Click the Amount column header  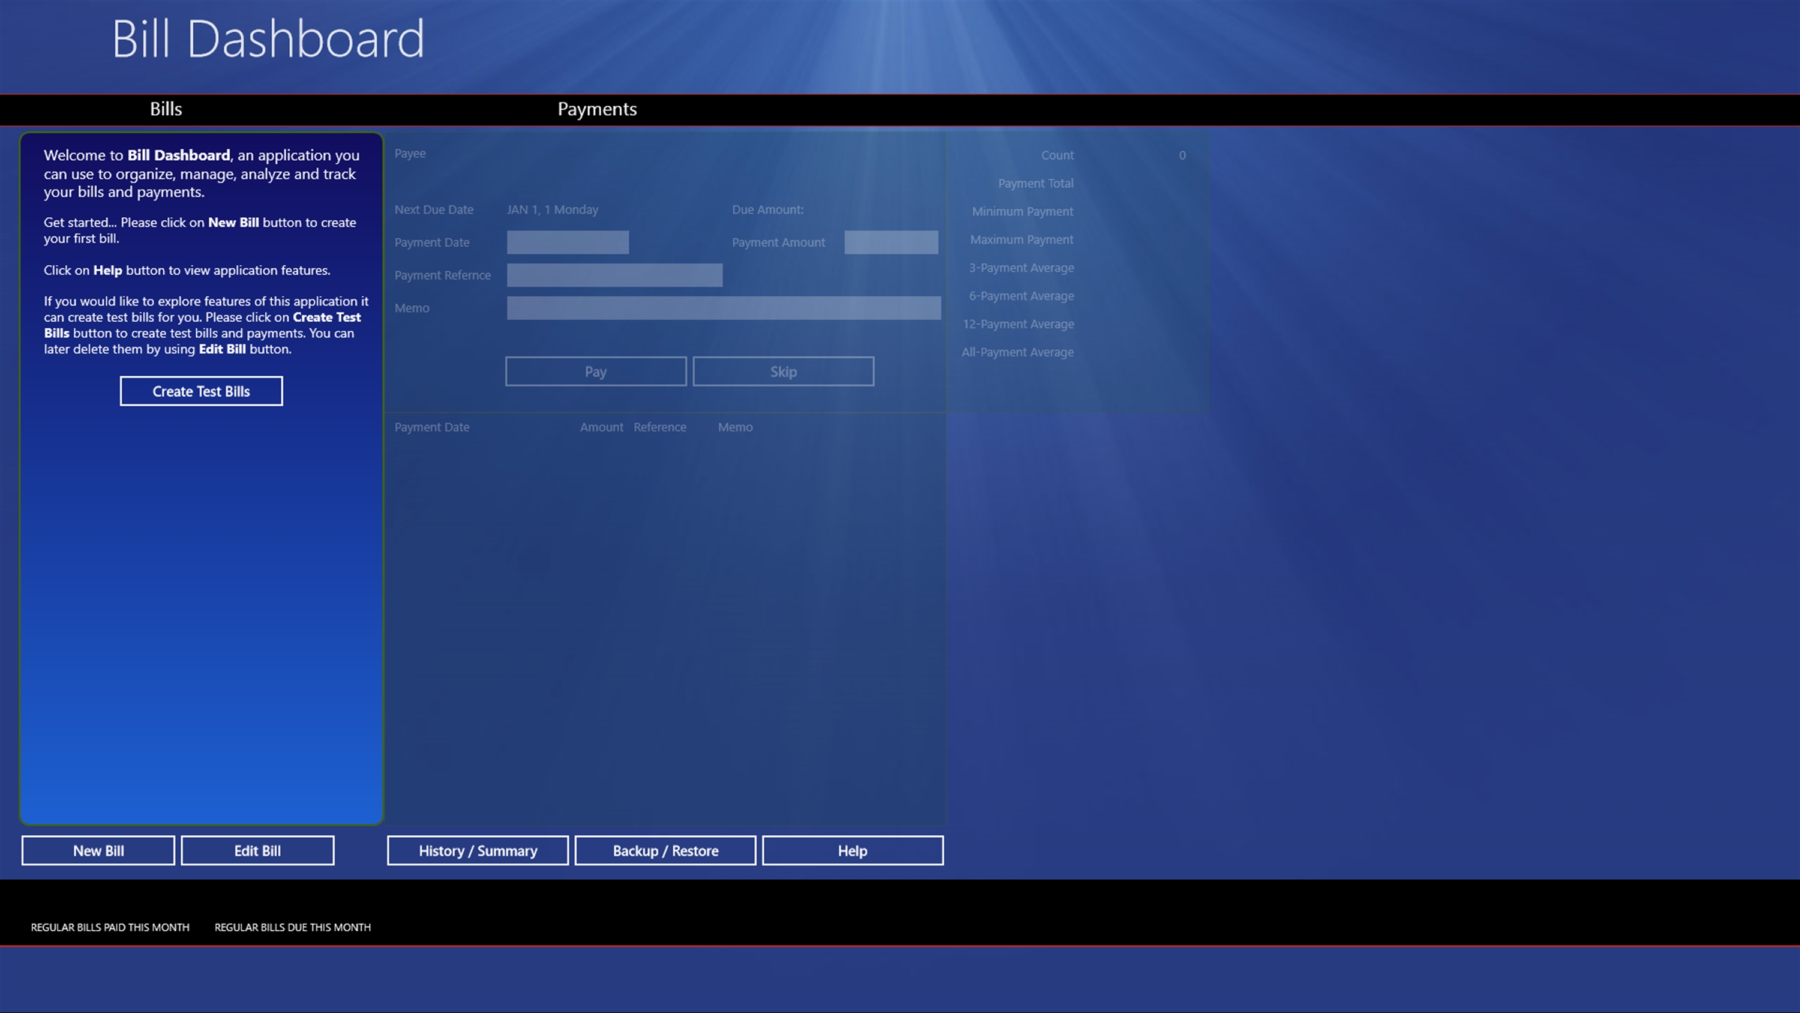pyautogui.click(x=601, y=427)
